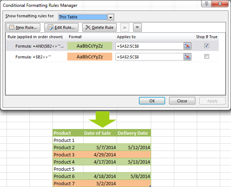Close the dialog with X button
Viewport: 231px width, 187px height.
point(220,4)
